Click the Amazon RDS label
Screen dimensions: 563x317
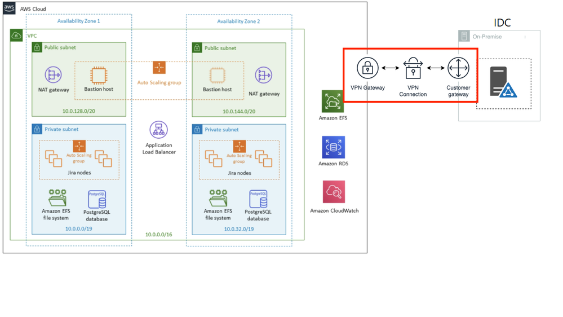[333, 164]
